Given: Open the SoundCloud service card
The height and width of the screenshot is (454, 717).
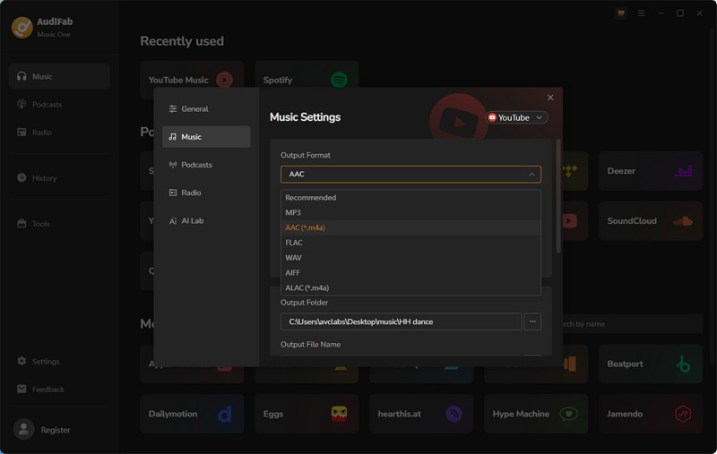Looking at the screenshot, I should (x=651, y=221).
